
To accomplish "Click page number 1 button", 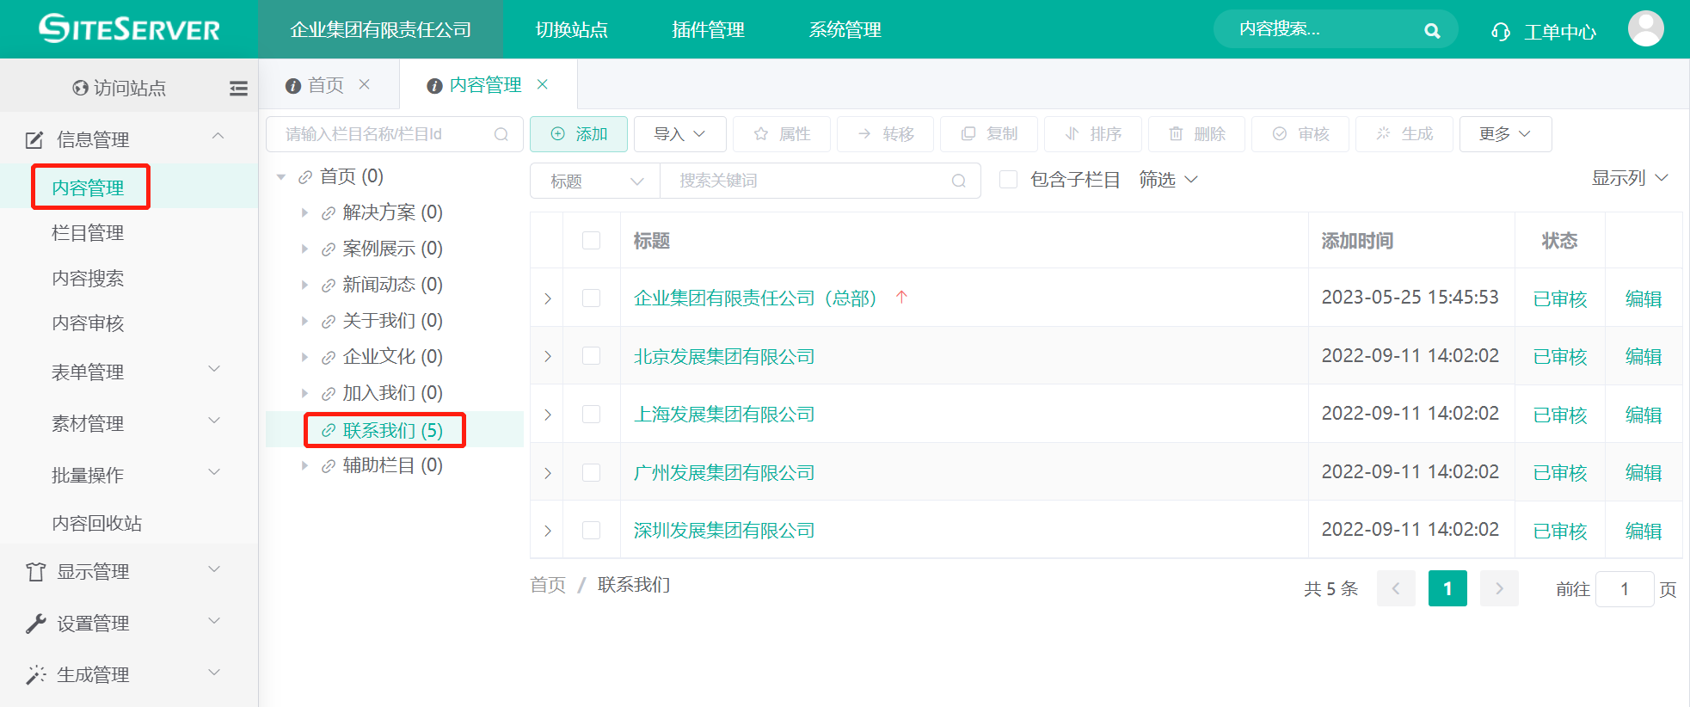I will [x=1447, y=588].
